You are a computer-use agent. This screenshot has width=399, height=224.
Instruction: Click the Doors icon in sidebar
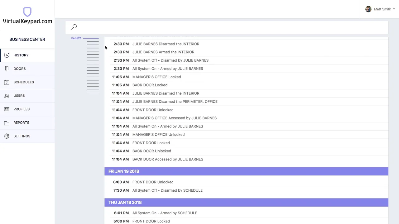[7, 68]
